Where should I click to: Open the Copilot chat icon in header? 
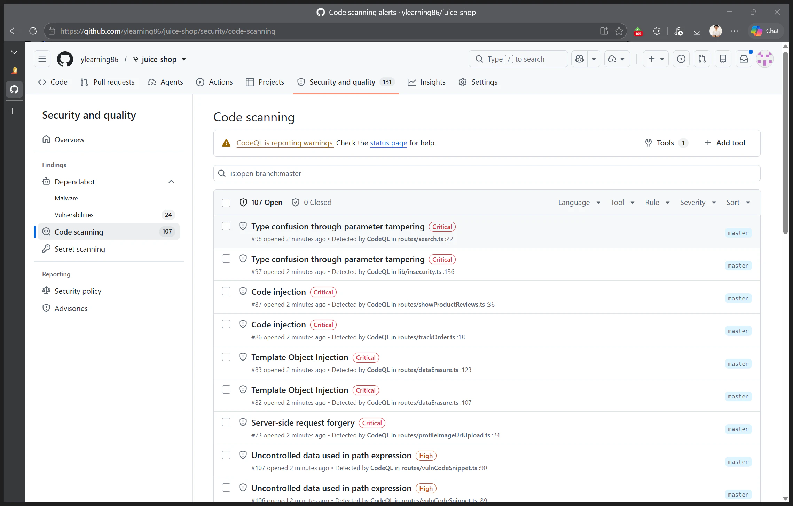(580, 59)
